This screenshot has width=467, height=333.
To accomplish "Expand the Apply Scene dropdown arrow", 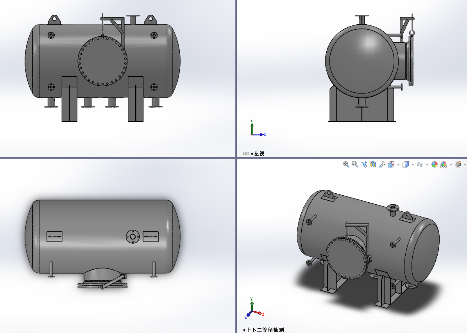I will click(451, 165).
